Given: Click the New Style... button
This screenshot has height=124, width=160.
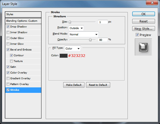Looking at the screenshot, I should click(143, 29).
